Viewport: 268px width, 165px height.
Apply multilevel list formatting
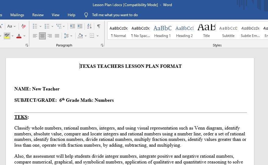tap(59, 26)
